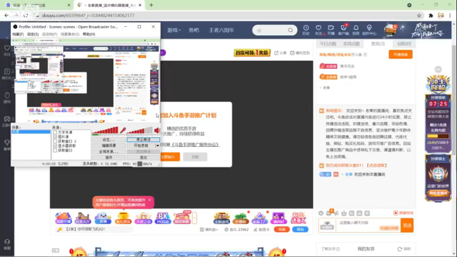Screen dimensions: 457x257
Task: Open 档案(F) menu in OBS
Action: coord(18,34)
